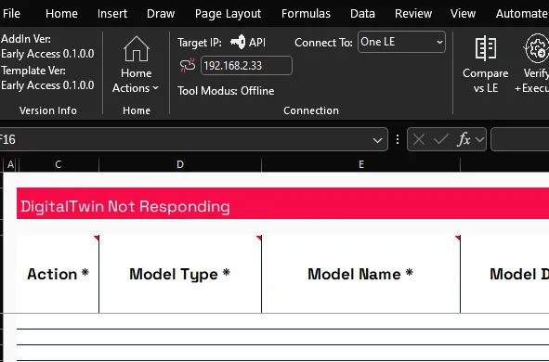This screenshot has width=549, height=362.
Task: Click the Template Ver: Early Access text
Action: [47, 78]
